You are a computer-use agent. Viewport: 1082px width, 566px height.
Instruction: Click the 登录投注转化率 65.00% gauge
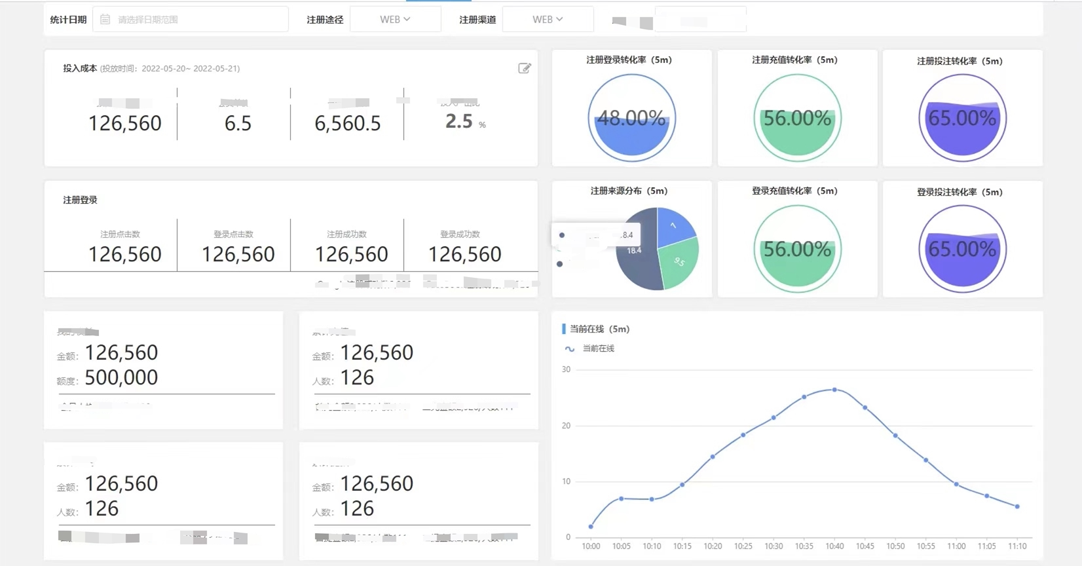point(962,249)
